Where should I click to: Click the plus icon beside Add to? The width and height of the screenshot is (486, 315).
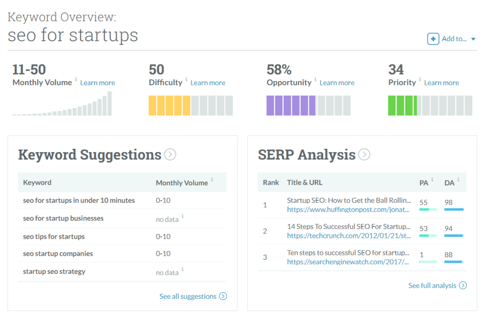coord(433,39)
